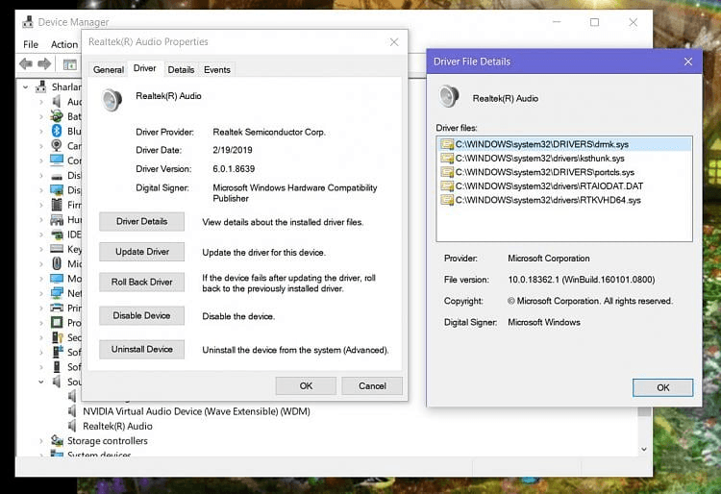Switch to the Details tab
The width and height of the screenshot is (721, 494).
click(181, 69)
